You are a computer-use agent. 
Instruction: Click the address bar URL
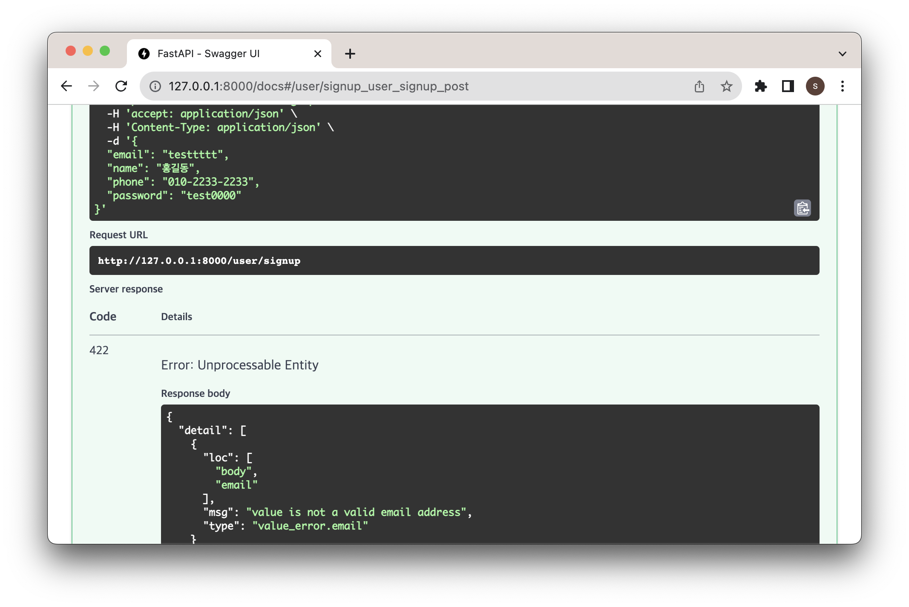[318, 86]
